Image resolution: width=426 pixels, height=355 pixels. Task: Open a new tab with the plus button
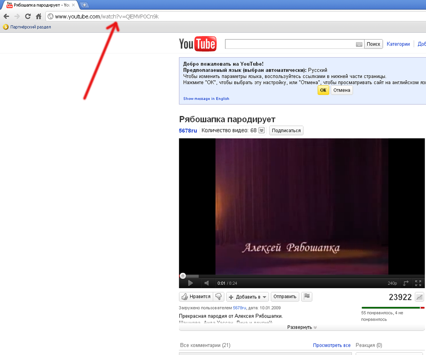click(84, 5)
